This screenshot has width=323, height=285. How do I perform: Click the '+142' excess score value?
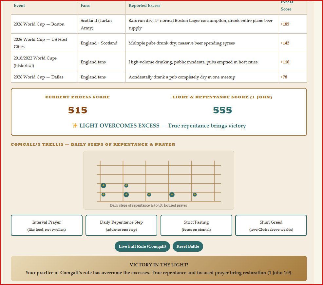pos(285,43)
